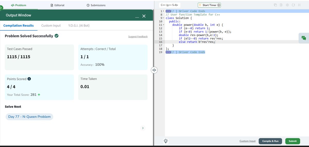Click the 1115 / 1115 test cases value
Viewport: 309px width, 147px height.
point(19,57)
